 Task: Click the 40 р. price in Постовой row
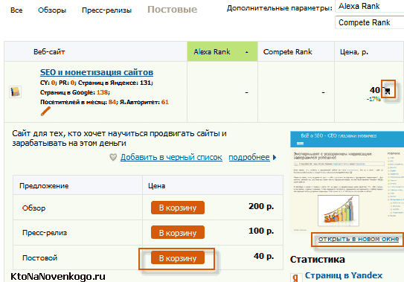[x=263, y=256]
